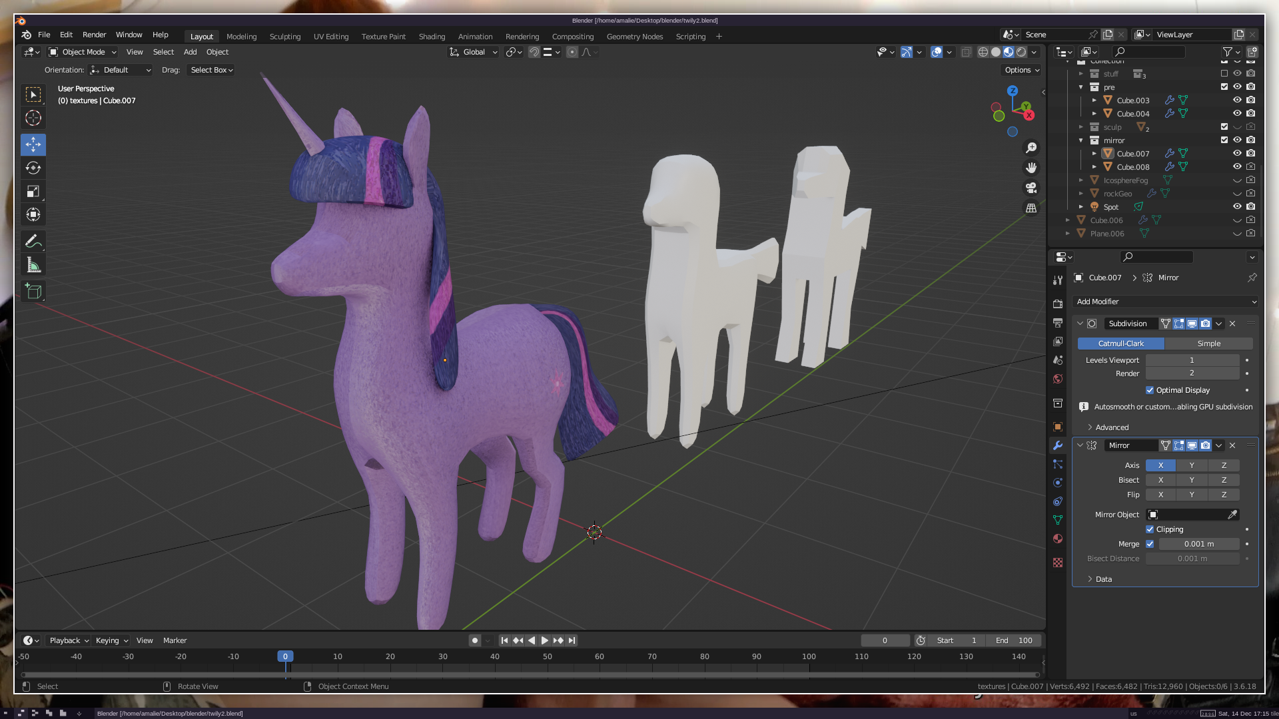
Task: Expand the Advanced subdivision section
Action: [x=1112, y=427]
